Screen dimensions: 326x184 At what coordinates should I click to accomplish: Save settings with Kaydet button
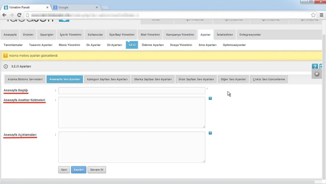79,170
